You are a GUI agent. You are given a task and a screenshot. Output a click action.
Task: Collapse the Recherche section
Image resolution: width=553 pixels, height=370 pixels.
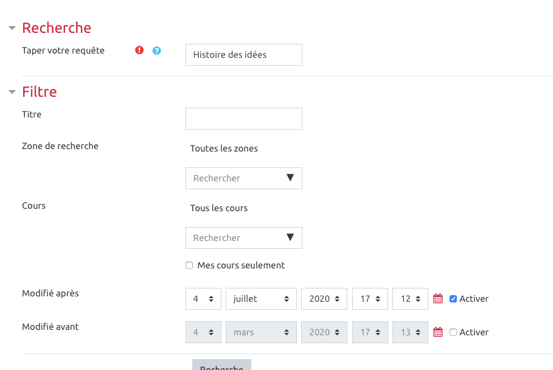coord(12,28)
